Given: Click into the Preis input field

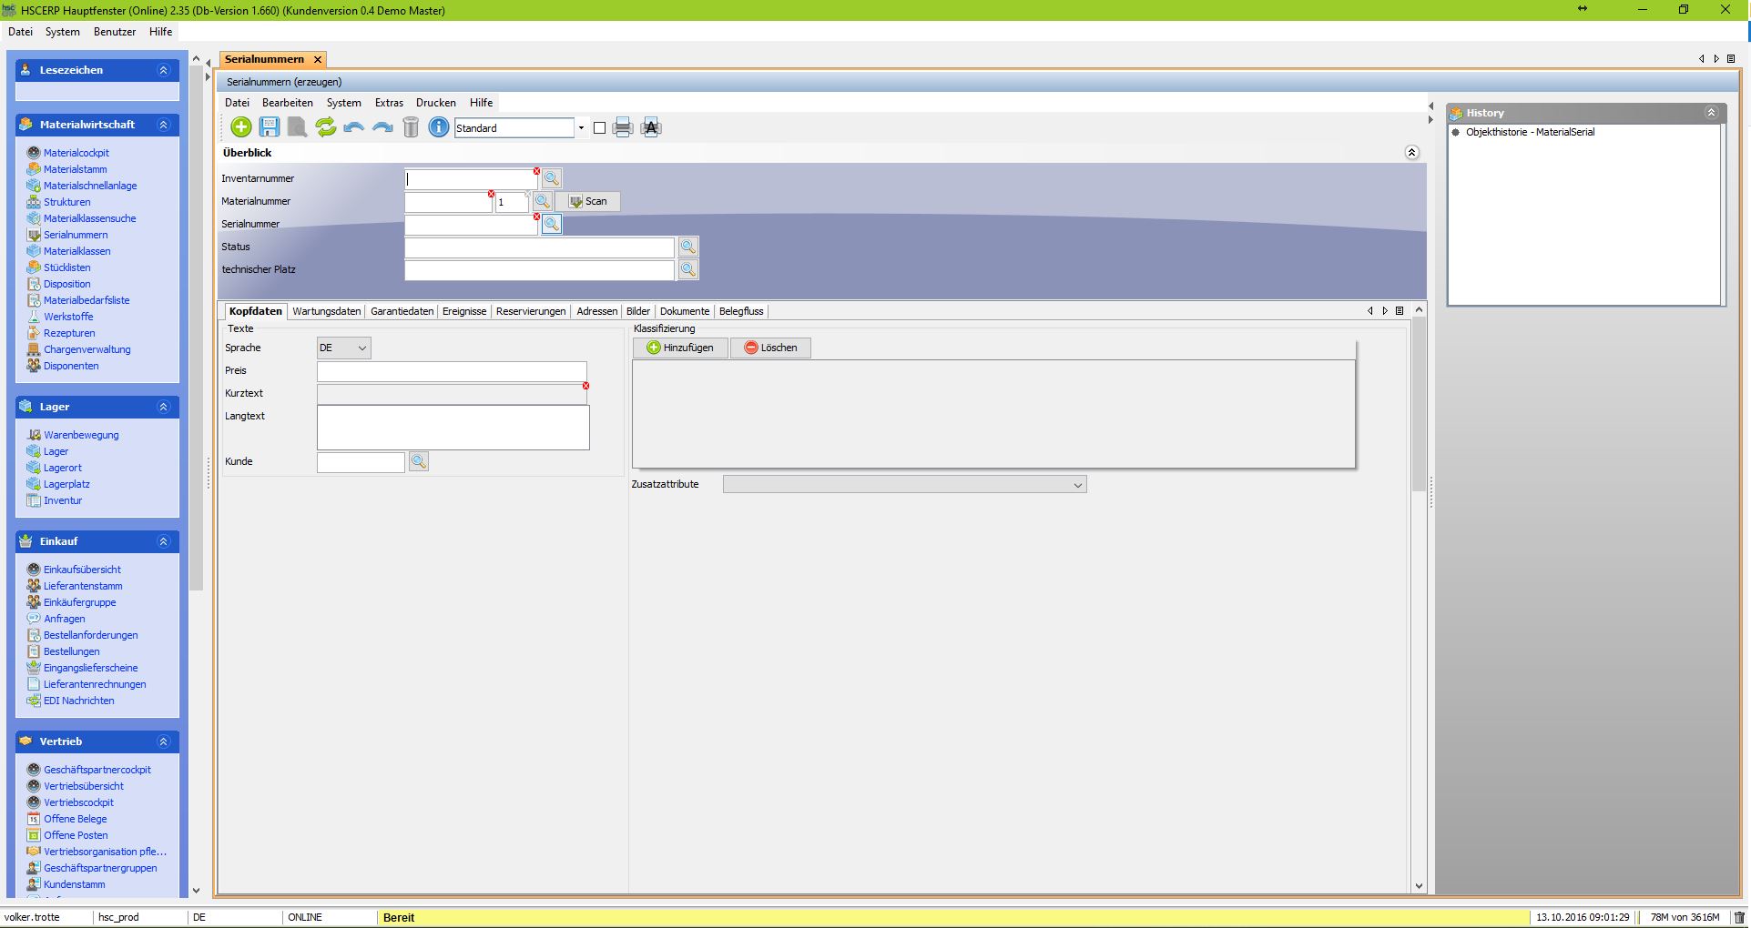Looking at the screenshot, I should [x=452, y=371].
